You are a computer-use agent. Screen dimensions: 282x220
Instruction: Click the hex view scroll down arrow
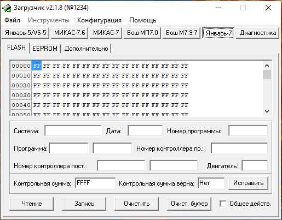267,111
